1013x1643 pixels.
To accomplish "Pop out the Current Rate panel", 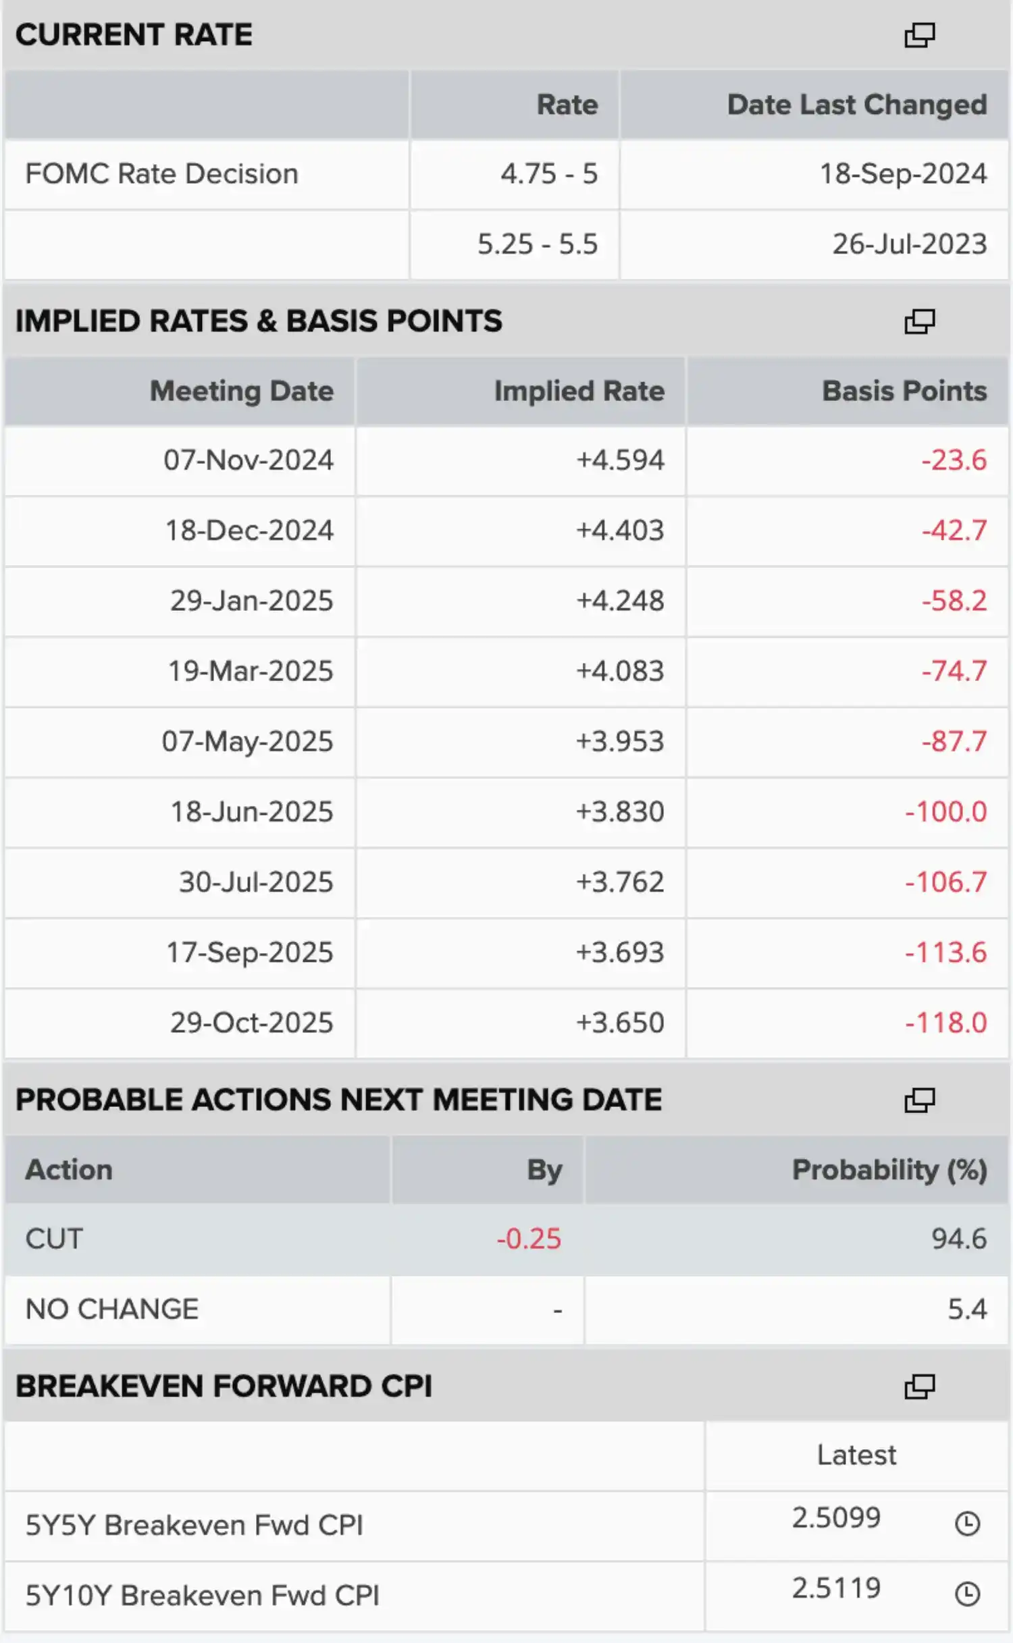I will click(919, 35).
